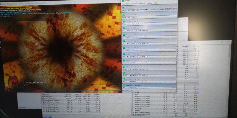The height and width of the screenshot is (118, 237).
Task: Click the Worker #8 window icon
Action: click(x=124, y=60)
